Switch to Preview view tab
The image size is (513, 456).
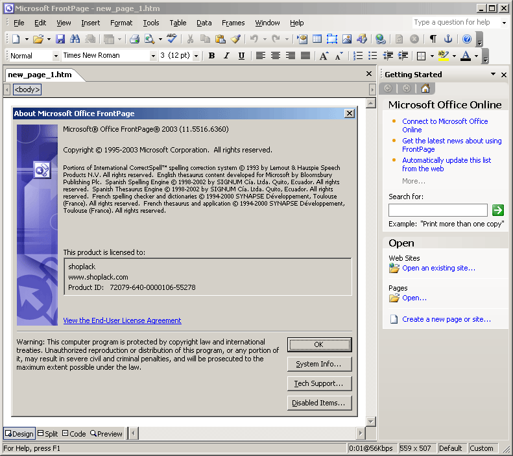click(106, 434)
